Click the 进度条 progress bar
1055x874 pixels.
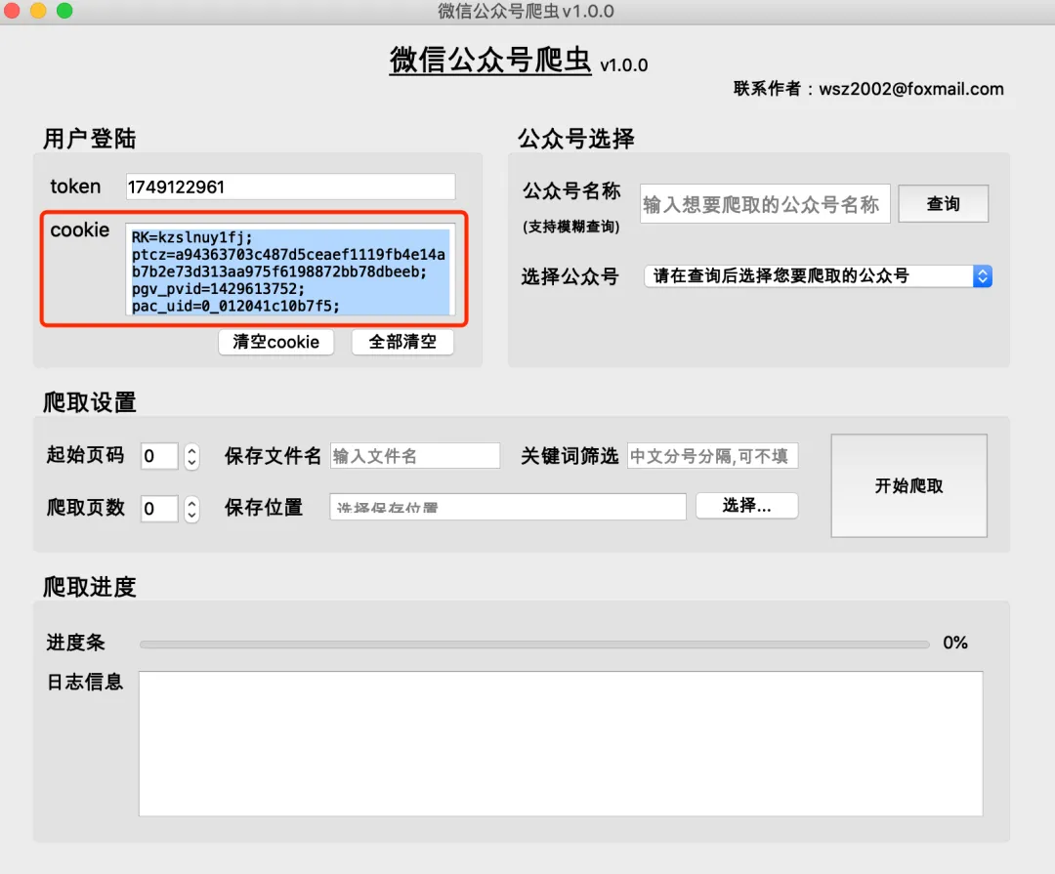pyautogui.click(x=534, y=644)
